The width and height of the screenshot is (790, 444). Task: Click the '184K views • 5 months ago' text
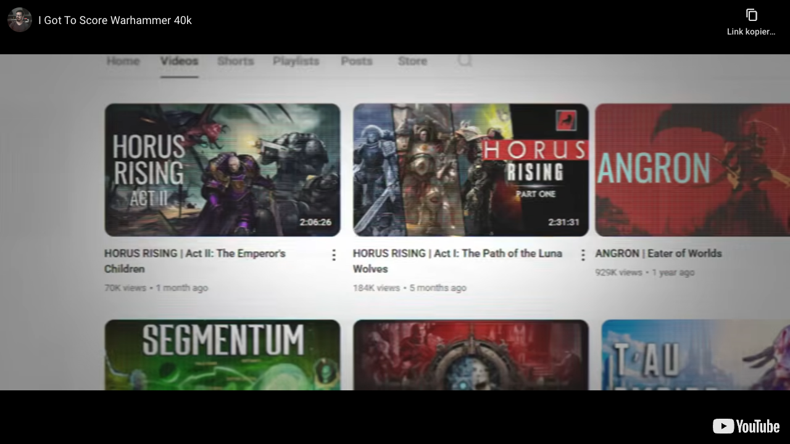click(x=410, y=288)
